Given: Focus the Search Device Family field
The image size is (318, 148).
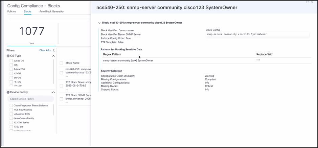Looking at the screenshot, I should pos(31,99).
